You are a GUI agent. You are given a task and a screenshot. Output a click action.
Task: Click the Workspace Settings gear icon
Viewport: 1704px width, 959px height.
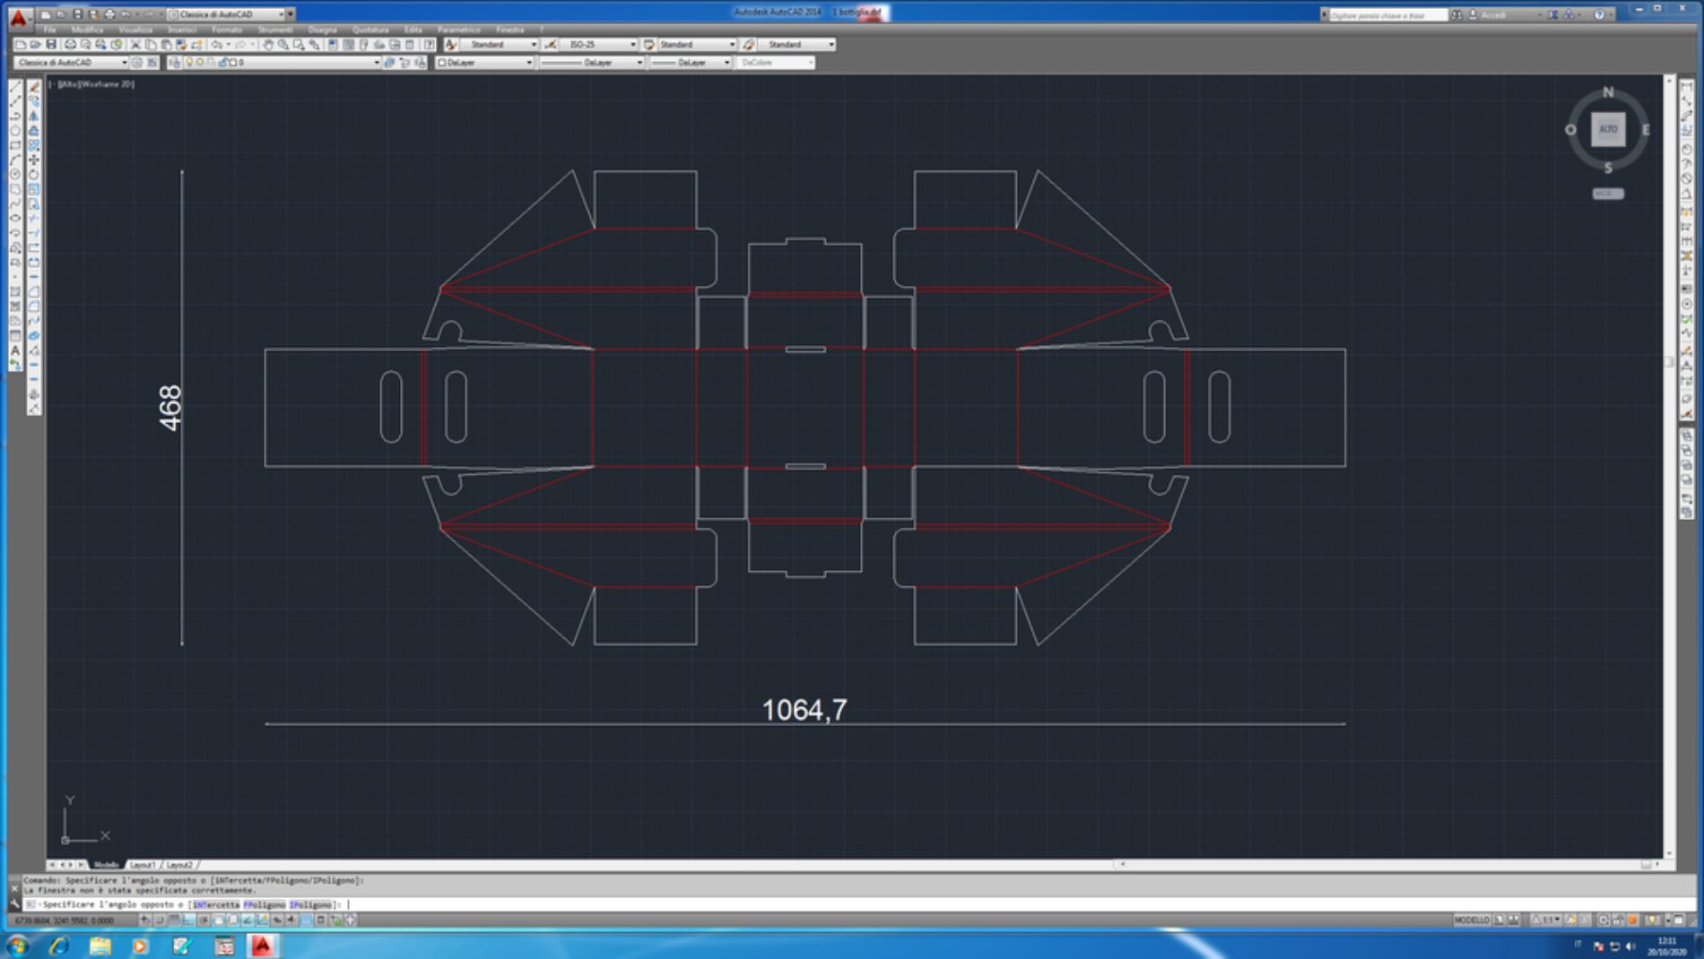(x=137, y=63)
